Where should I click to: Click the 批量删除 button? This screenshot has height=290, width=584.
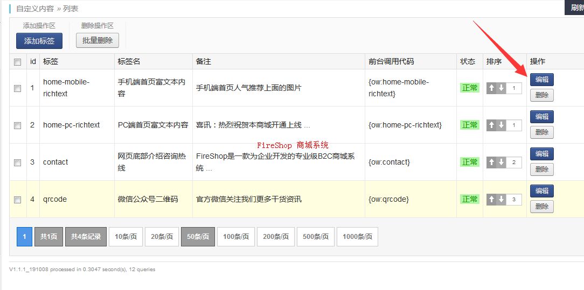(98, 40)
